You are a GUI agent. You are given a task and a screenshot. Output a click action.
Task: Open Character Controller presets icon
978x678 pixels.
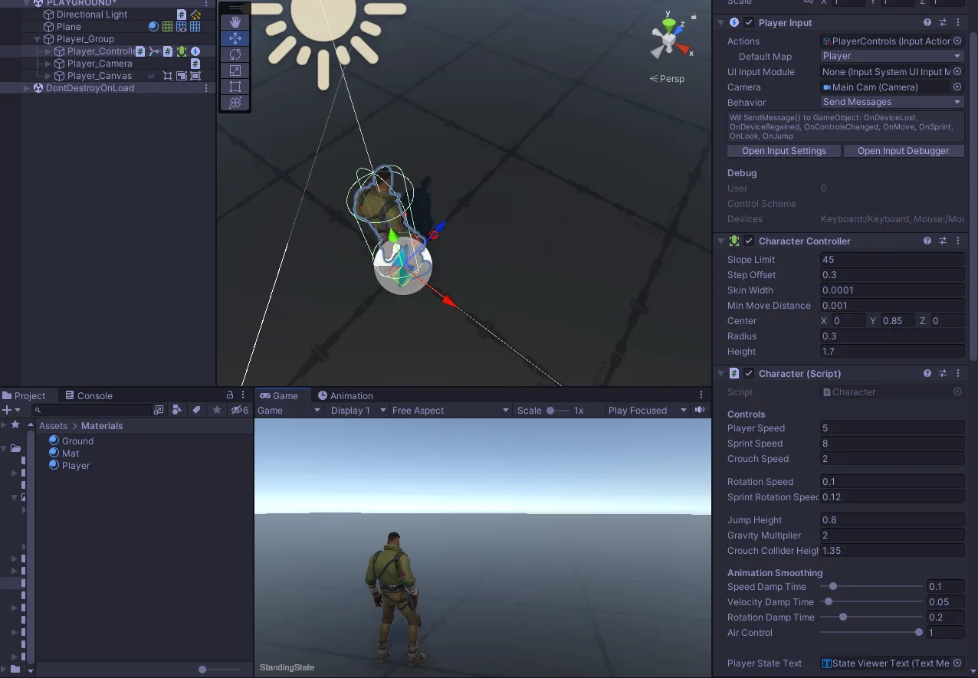pyautogui.click(x=943, y=241)
